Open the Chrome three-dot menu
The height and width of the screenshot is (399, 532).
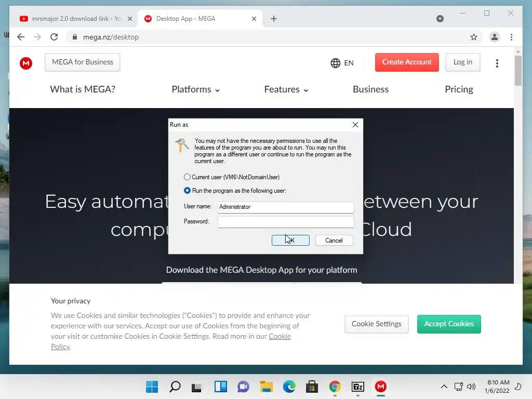pyautogui.click(x=511, y=37)
